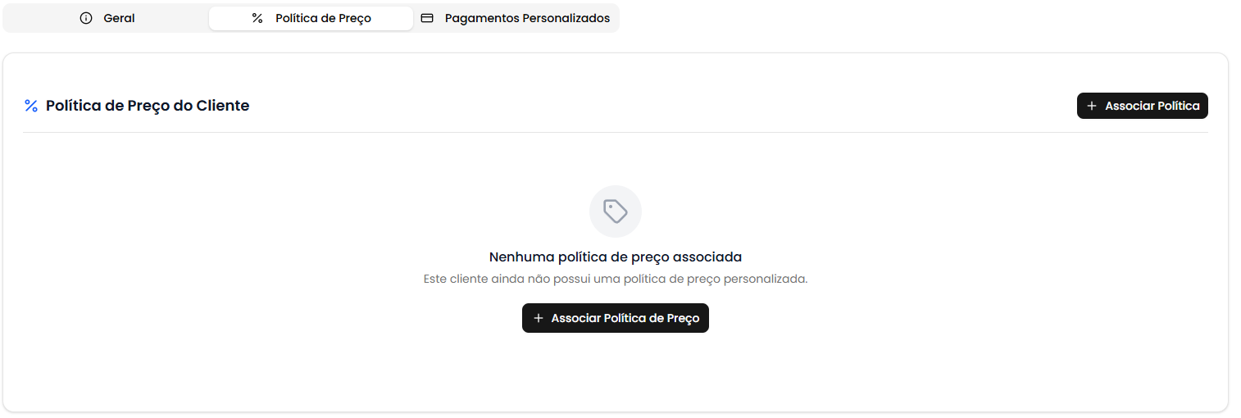Click the info icon beside Geral

coord(86,18)
